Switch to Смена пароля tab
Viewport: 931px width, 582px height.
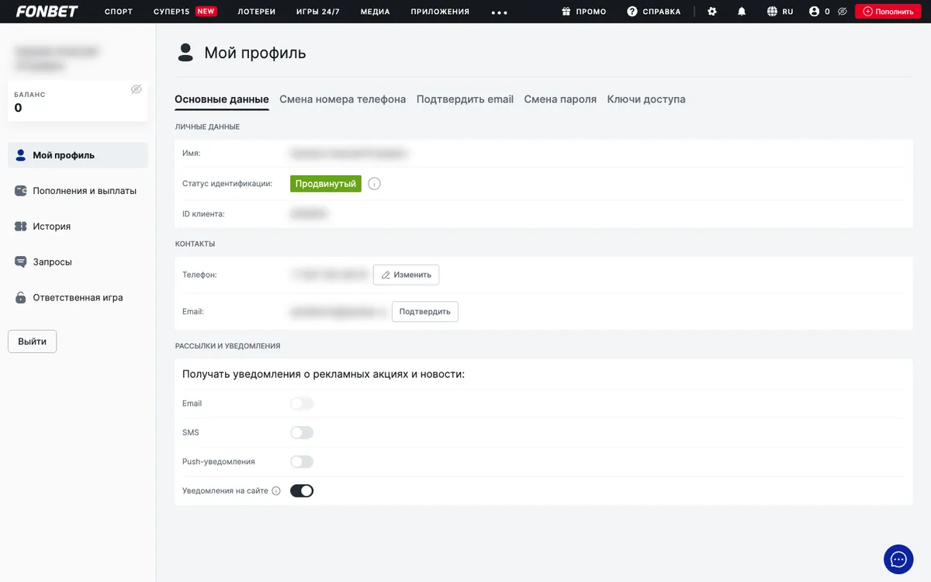560,99
